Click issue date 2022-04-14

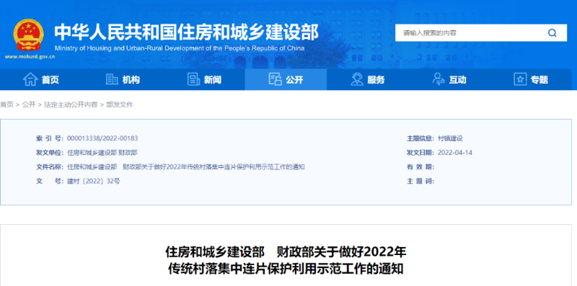[455, 153]
